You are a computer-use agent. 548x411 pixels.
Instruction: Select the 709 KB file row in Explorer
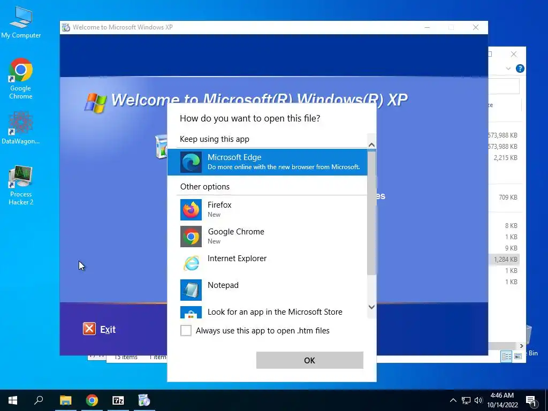click(x=505, y=197)
